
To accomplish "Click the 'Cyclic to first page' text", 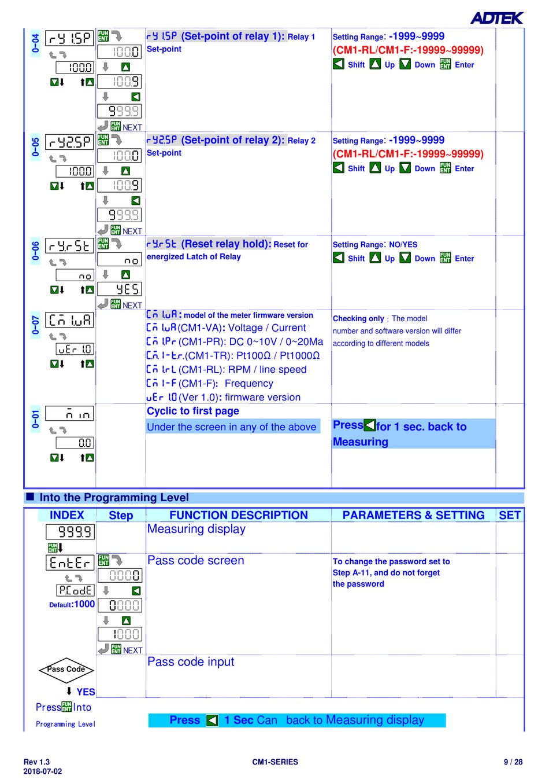I will [x=193, y=411].
